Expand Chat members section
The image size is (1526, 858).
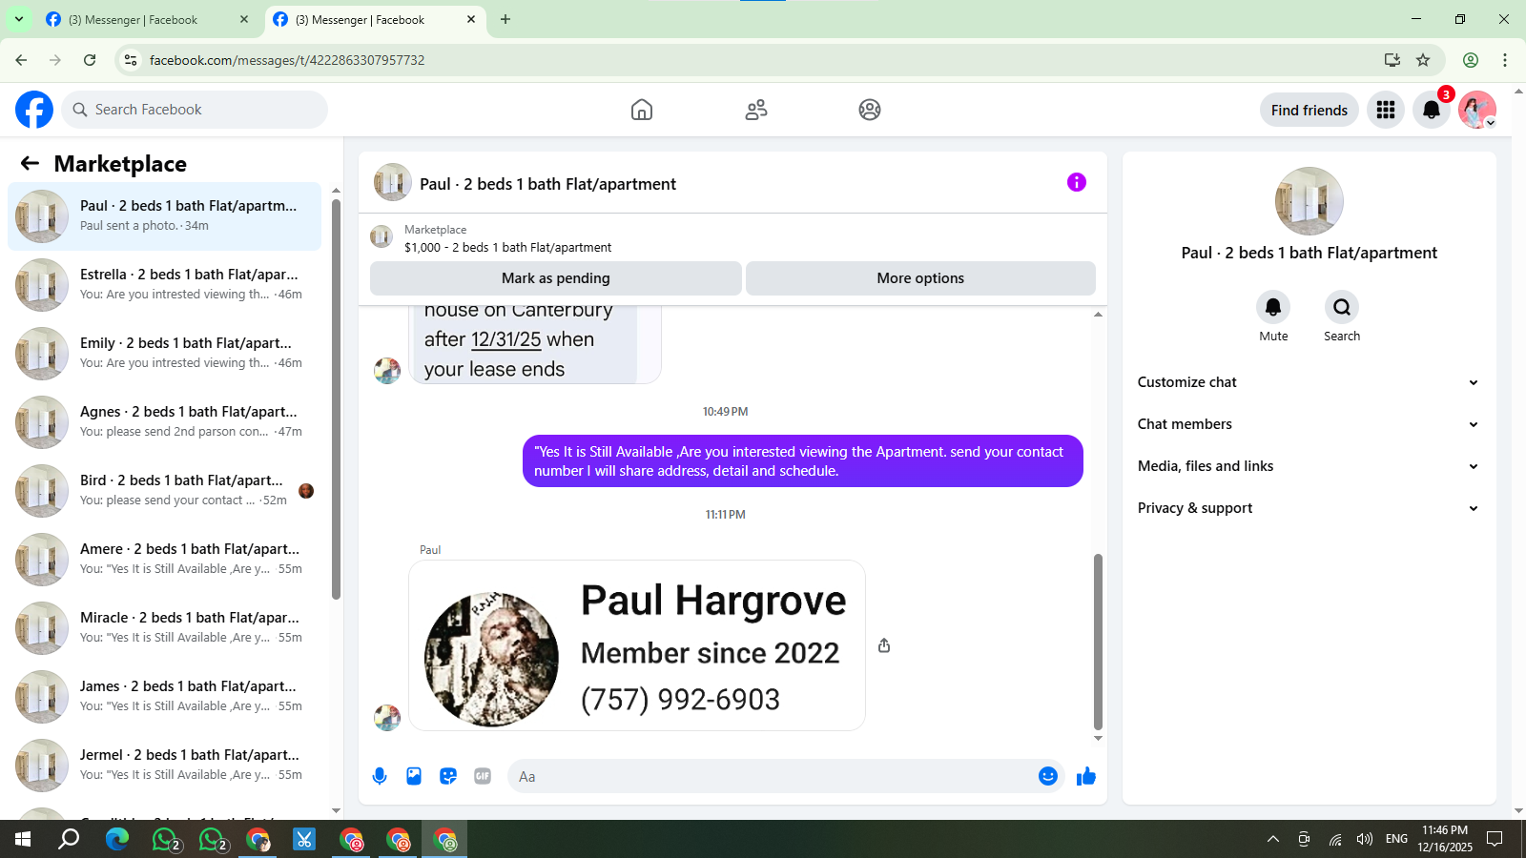1309,424
